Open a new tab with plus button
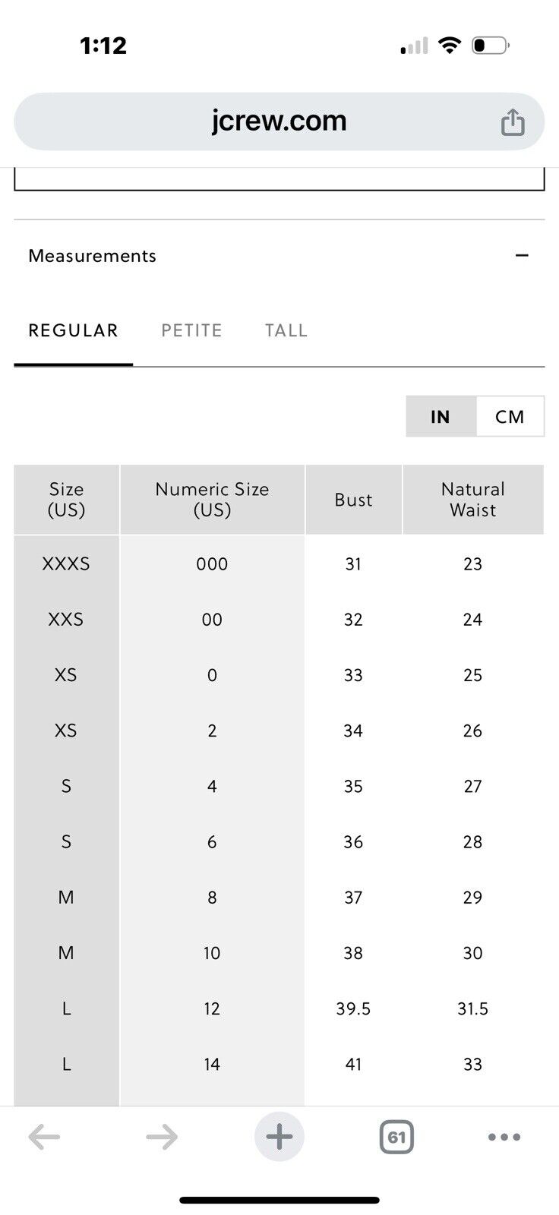This screenshot has width=559, height=1215. 279,1137
